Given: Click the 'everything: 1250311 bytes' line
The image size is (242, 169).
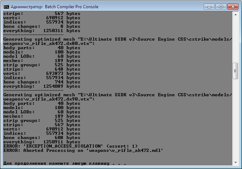Looking at the screenshot, I should pyautogui.click(x=42, y=31).
